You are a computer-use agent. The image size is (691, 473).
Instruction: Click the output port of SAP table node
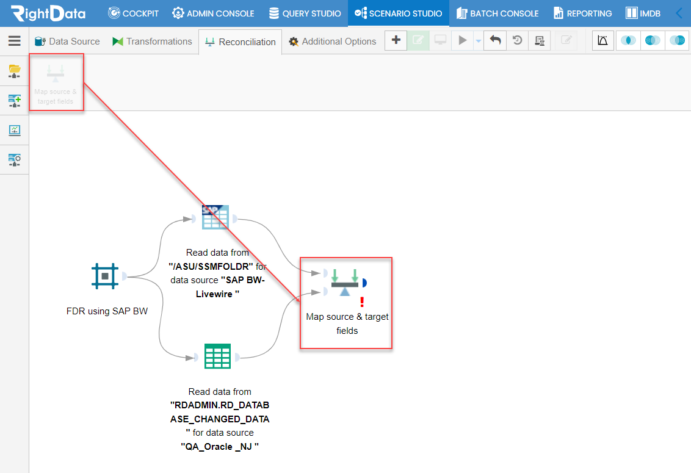pos(235,218)
